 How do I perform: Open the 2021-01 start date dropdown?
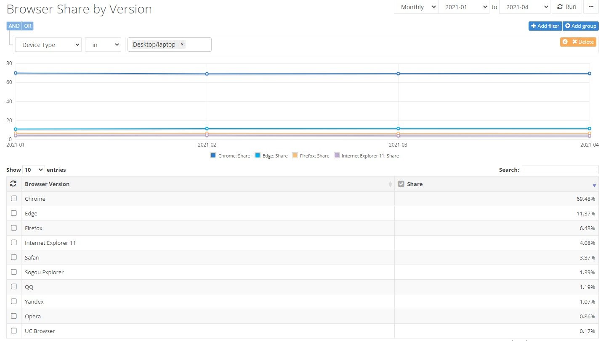pos(464,7)
